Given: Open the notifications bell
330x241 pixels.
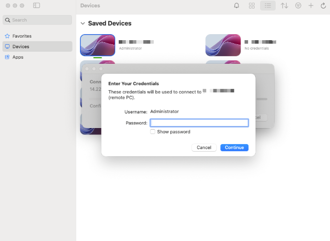Looking at the screenshot, I should (x=236, y=6).
